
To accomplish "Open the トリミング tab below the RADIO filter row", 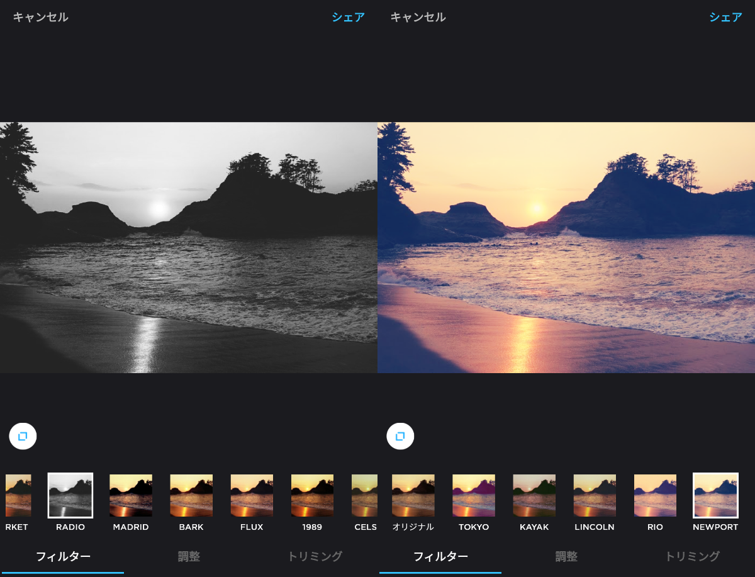I will (x=315, y=557).
